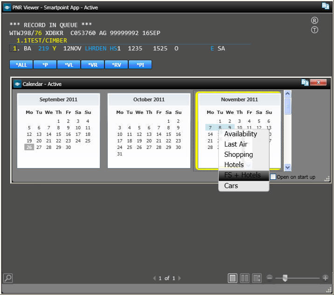The width and height of the screenshot is (334, 295).
Task: Select November 28 in calendar
Action: 210,147
